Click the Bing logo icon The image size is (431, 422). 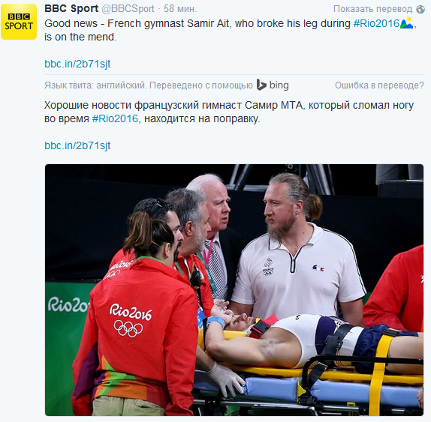tap(261, 85)
